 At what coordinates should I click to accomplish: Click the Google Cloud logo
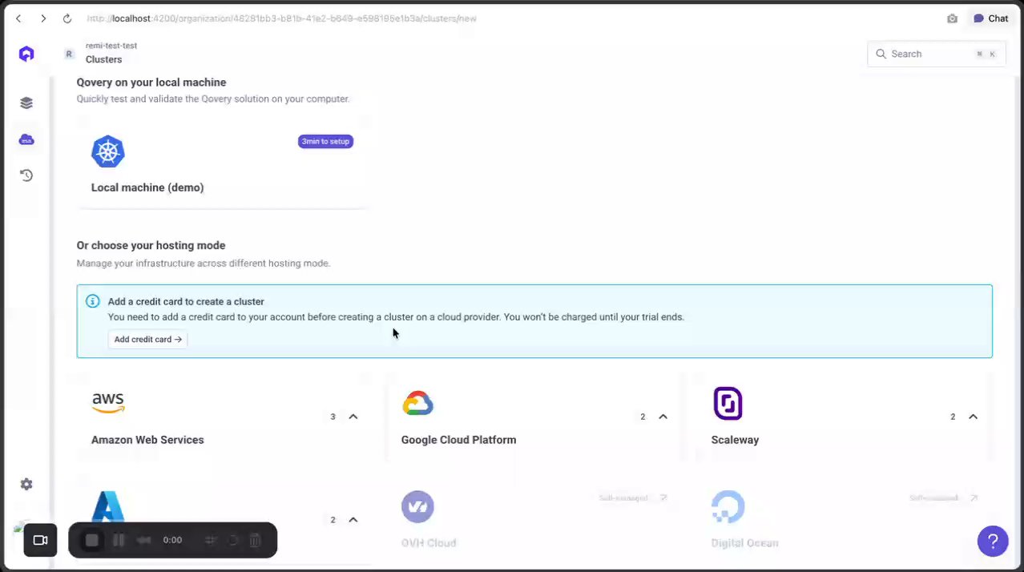(417, 403)
